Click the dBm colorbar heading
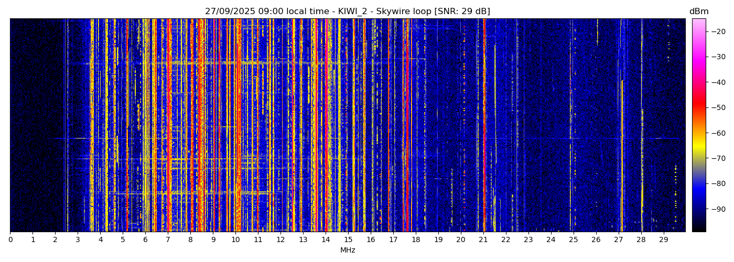 pos(698,12)
